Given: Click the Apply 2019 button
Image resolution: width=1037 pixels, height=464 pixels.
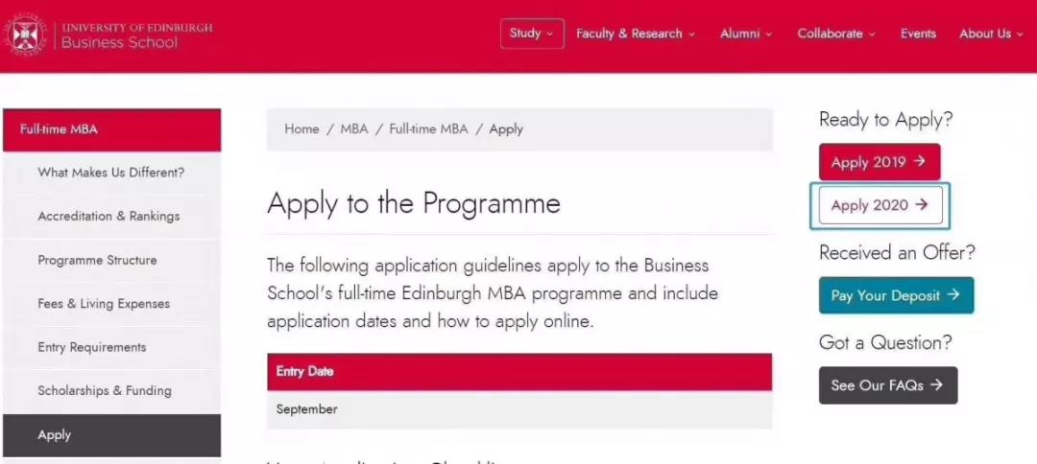Looking at the screenshot, I should [x=879, y=162].
